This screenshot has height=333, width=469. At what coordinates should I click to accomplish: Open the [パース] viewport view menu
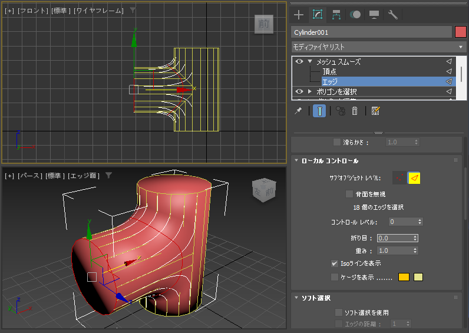coord(29,176)
